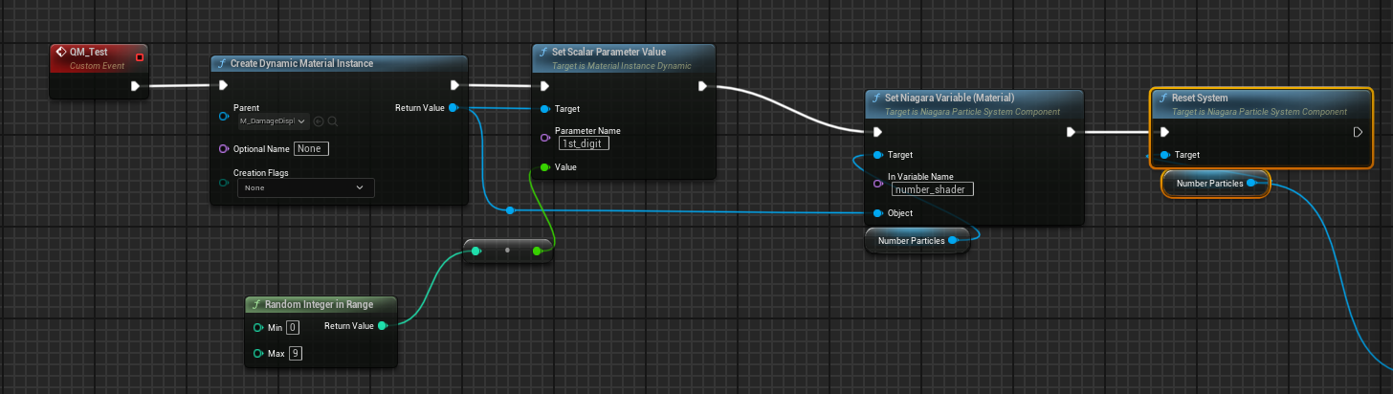Click Create Dynamic Material Instance Return Value pin
Image resolution: width=1393 pixels, height=394 pixels.
453,108
